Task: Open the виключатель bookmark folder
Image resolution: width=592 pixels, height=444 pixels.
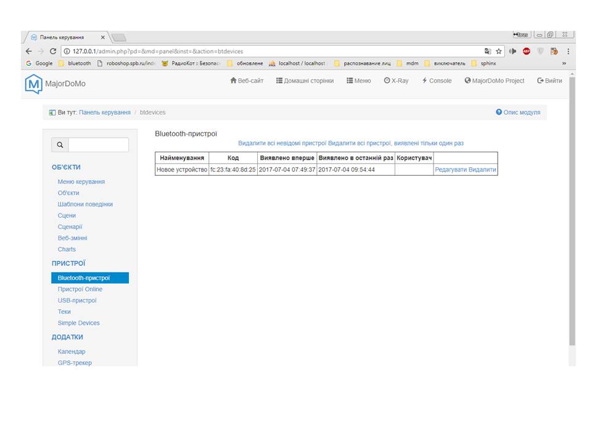Action: click(x=445, y=64)
